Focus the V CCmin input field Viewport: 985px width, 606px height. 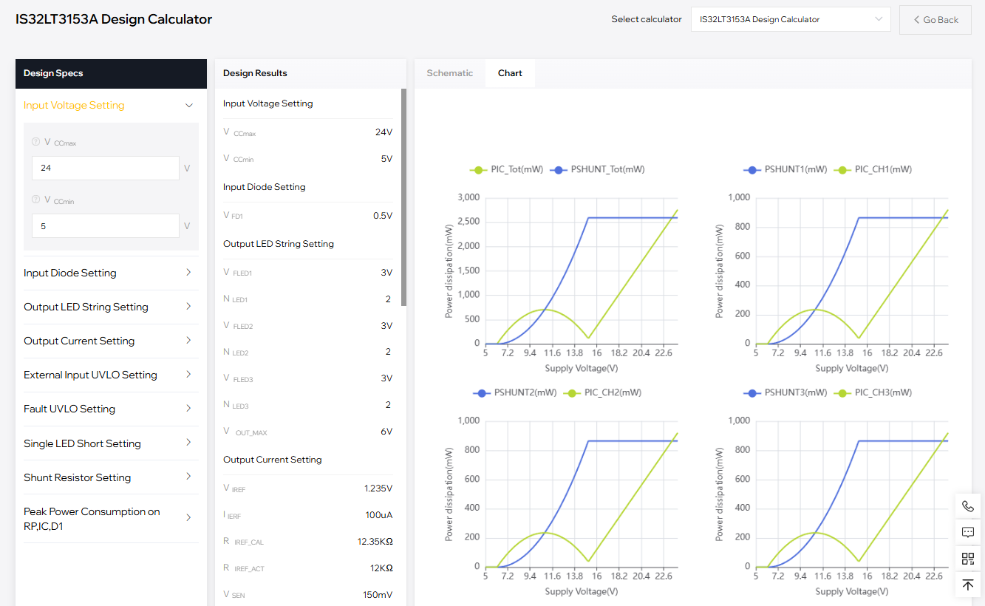coord(105,226)
